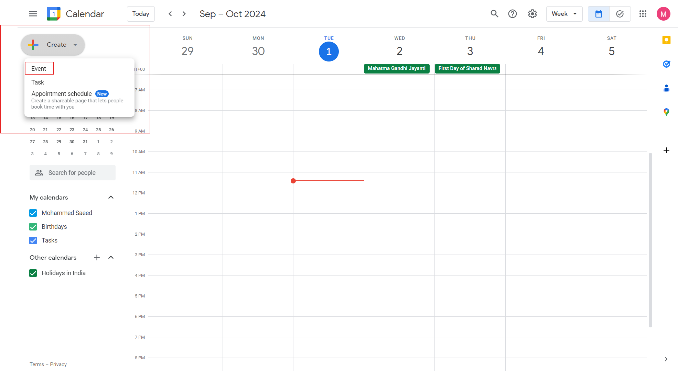
Task: Open the main menu hamburger icon
Action: pyautogui.click(x=33, y=14)
